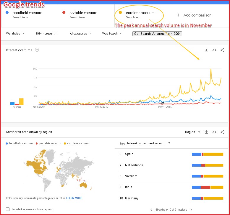Download the Interest over time chart data
Viewport: 230px width, 215px height.
click(206, 50)
